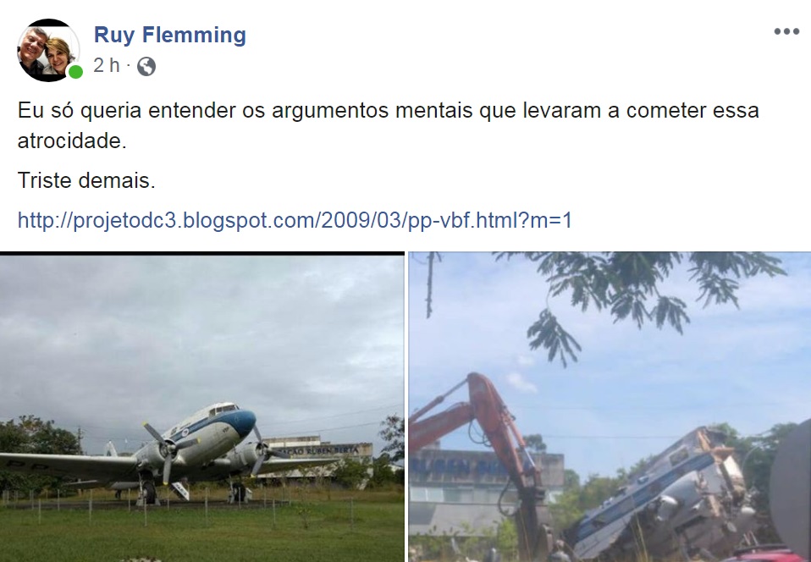Click the globe public audience icon
811x562 pixels.
tap(146, 66)
